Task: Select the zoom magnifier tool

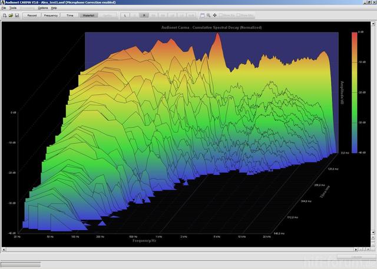Action: pos(209,15)
